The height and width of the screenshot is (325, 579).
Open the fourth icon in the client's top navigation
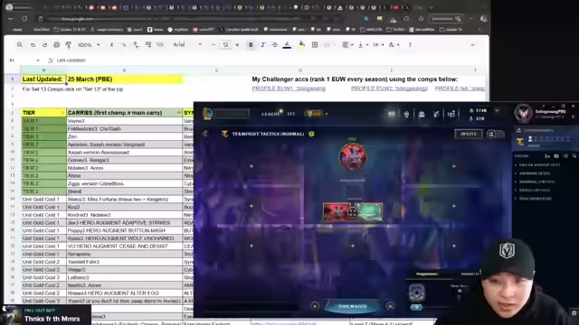click(436, 115)
